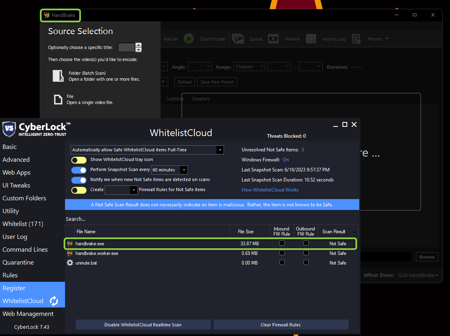Toggle Perform Snapshot Scan switch
This screenshot has width=450, height=336.
pos(79,170)
